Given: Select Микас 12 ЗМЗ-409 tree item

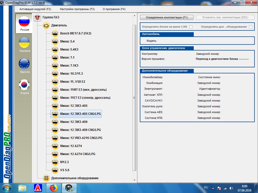Looking at the screenshot, I should pyautogui.click(x=74, y=122).
